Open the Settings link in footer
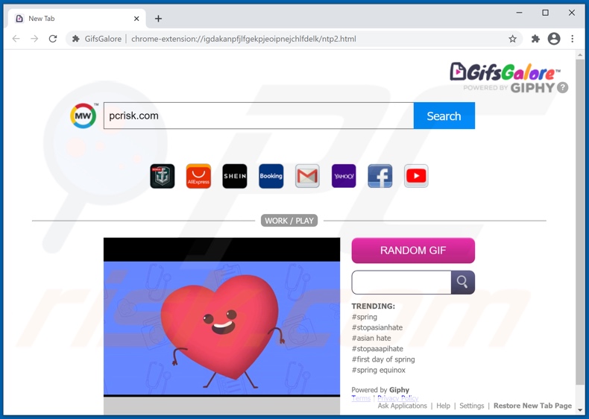The width and height of the screenshot is (589, 419). [x=471, y=406]
